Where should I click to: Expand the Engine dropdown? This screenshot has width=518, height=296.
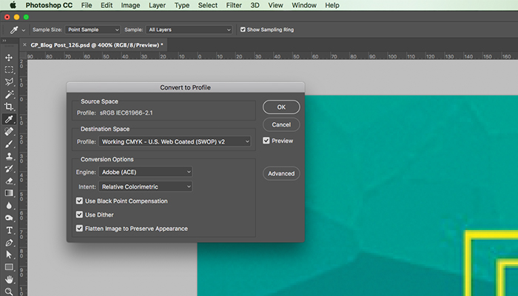146,172
